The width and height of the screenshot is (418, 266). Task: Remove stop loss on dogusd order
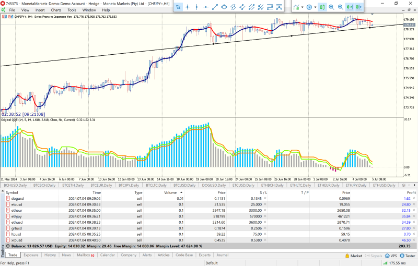(265, 199)
